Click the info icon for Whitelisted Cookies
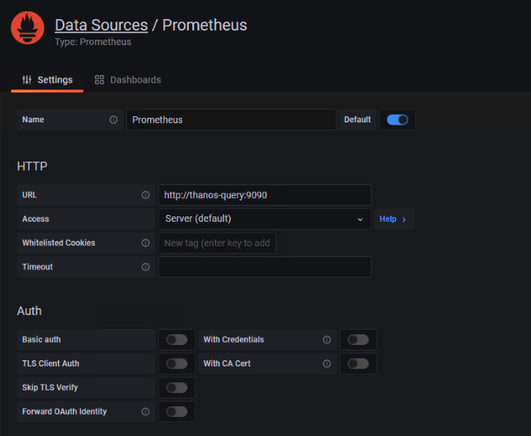 [145, 243]
